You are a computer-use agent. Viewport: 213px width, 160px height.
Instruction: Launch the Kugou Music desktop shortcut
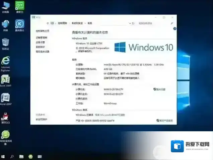tap(19, 24)
